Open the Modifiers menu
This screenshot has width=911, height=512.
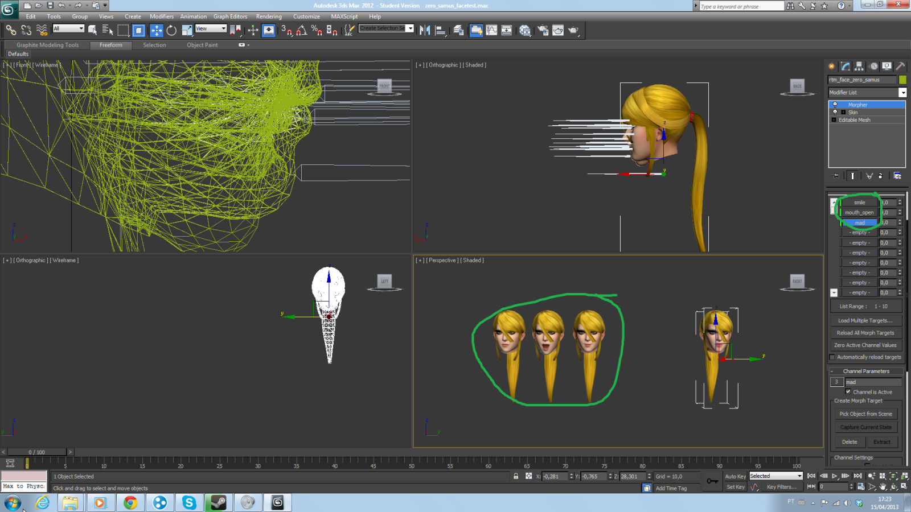pyautogui.click(x=162, y=16)
